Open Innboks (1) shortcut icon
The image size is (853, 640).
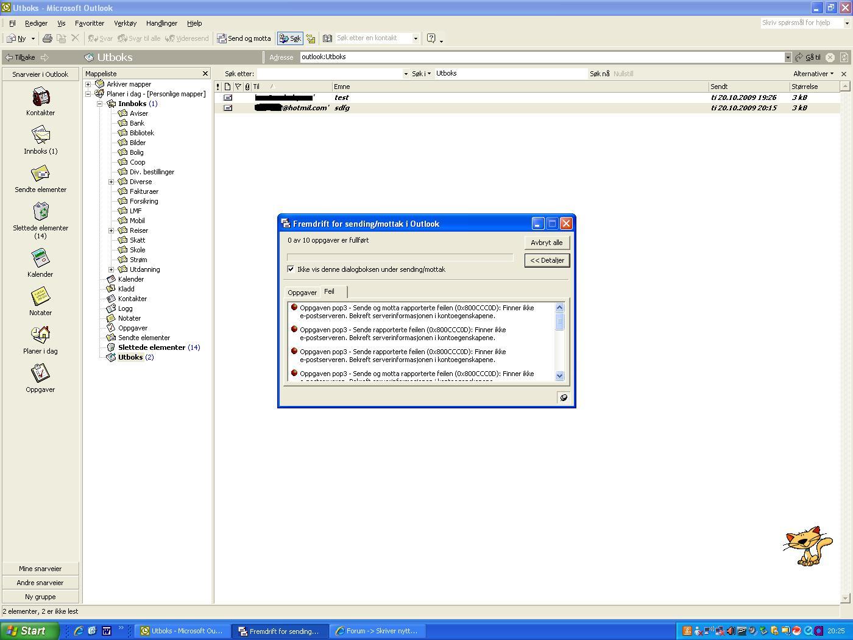point(41,135)
